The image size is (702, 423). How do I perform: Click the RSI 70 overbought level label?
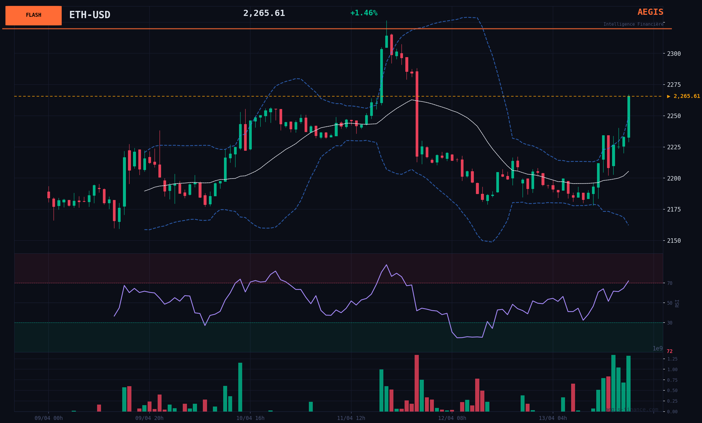(670, 283)
